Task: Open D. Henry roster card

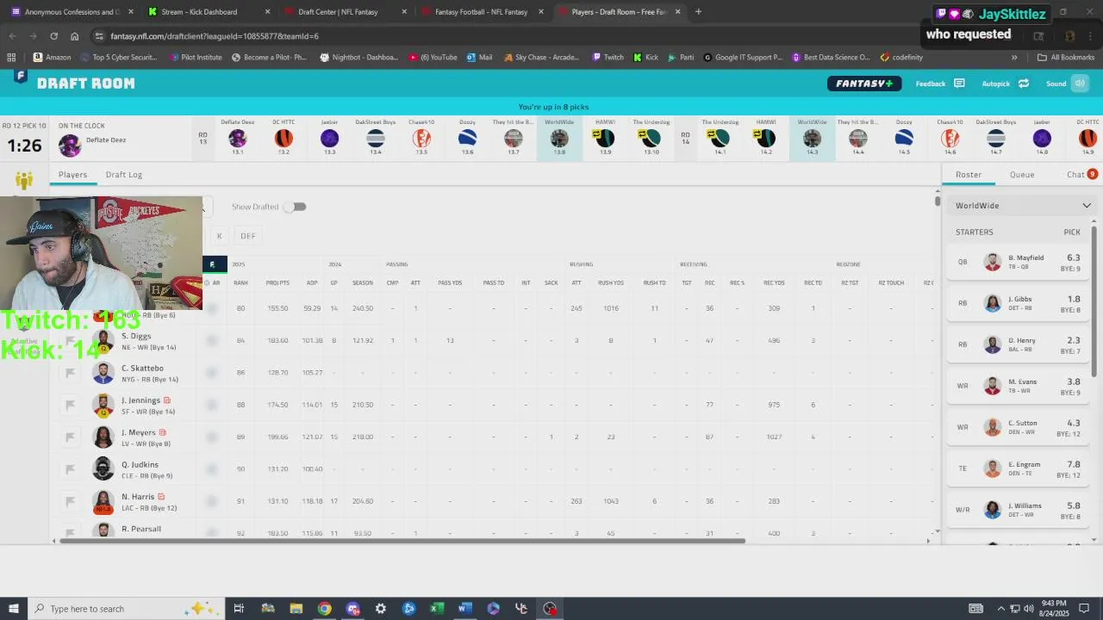Action: point(1019,344)
